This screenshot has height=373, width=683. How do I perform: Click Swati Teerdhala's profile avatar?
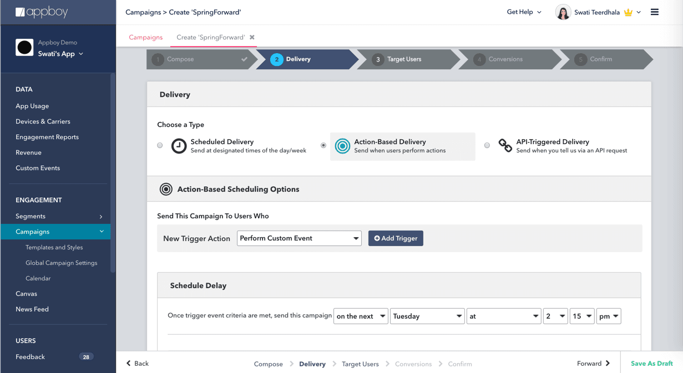(x=563, y=12)
